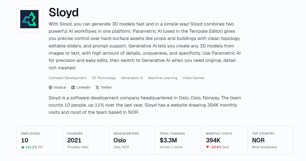
Task: Click the Founded year 2021
Action: (74, 140)
